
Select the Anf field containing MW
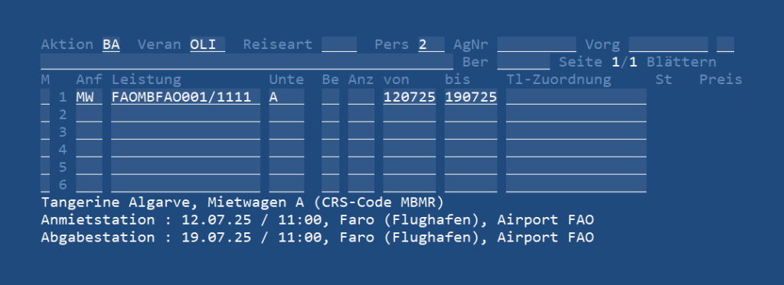click(x=89, y=97)
